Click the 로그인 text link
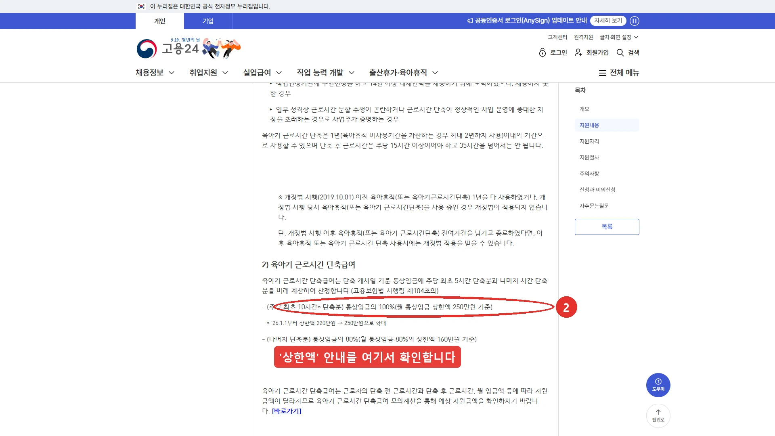 coord(559,52)
